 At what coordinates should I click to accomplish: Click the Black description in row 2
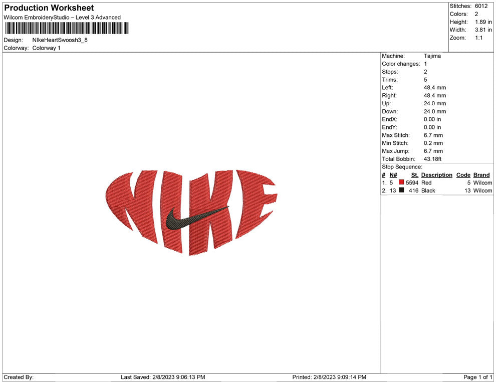(428, 190)
